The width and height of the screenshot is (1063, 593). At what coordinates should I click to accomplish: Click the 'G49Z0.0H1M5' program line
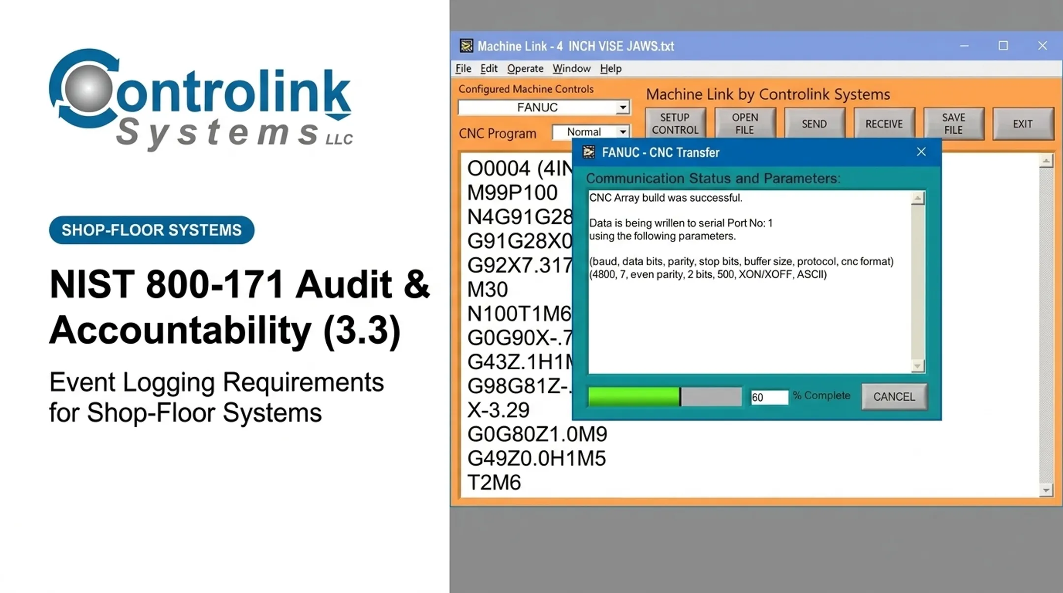tap(536, 458)
